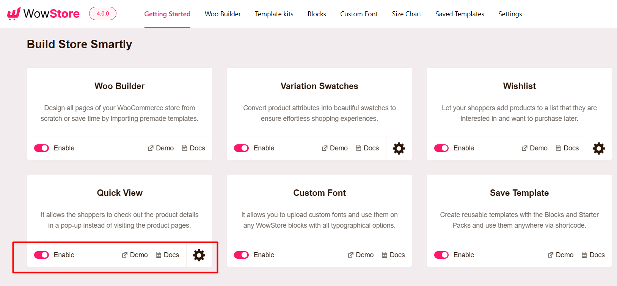The width and height of the screenshot is (617, 286).
Task: Switch to the Template kits tab
Action: (274, 14)
